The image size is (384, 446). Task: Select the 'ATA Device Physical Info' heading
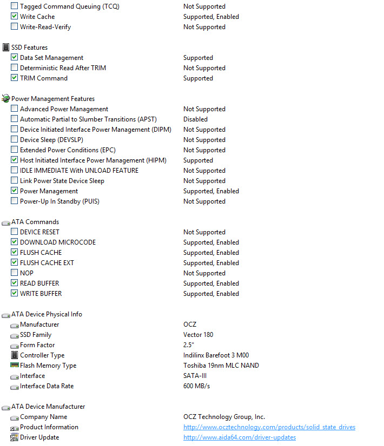coord(47,314)
